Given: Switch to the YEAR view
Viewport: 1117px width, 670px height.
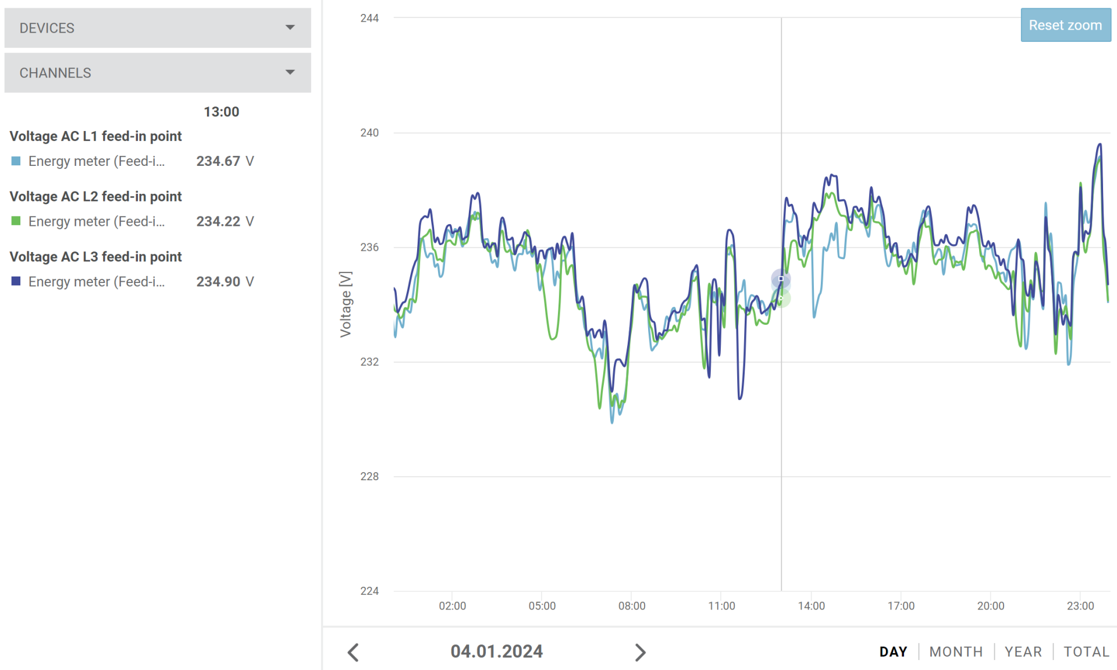Looking at the screenshot, I should (1023, 651).
